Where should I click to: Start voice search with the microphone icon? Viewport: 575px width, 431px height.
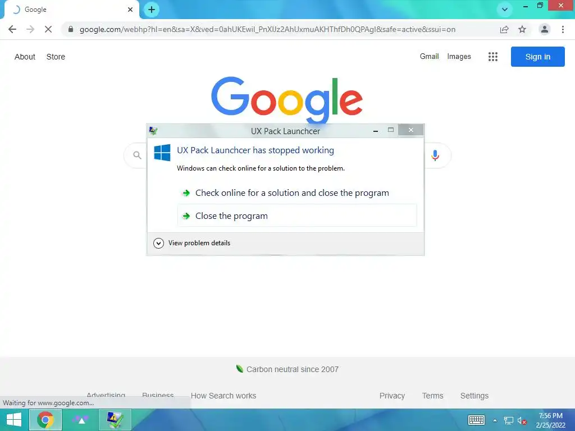coord(435,155)
